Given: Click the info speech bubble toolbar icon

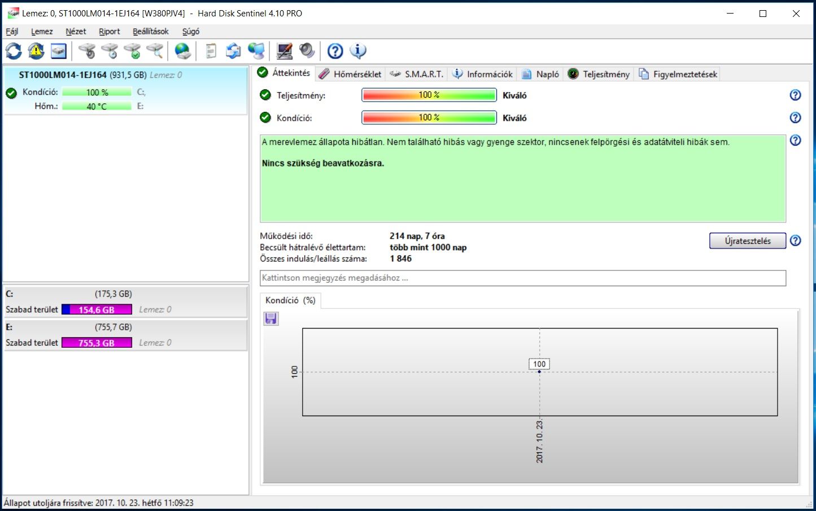Looking at the screenshot, I should click(x=357, y=51).
